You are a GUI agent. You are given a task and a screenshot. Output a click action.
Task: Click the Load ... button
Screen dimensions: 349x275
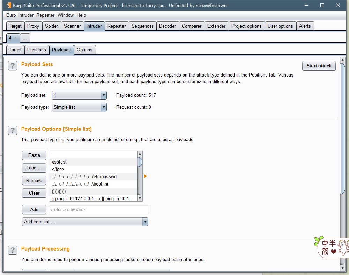point(34,168)
